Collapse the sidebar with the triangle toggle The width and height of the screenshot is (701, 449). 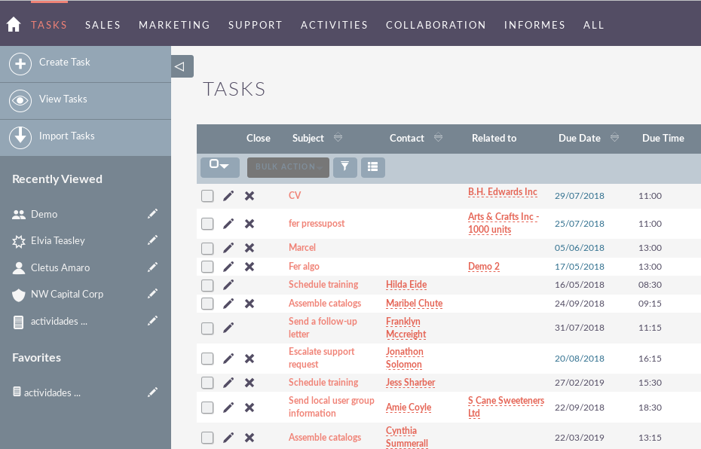(182, 66)
